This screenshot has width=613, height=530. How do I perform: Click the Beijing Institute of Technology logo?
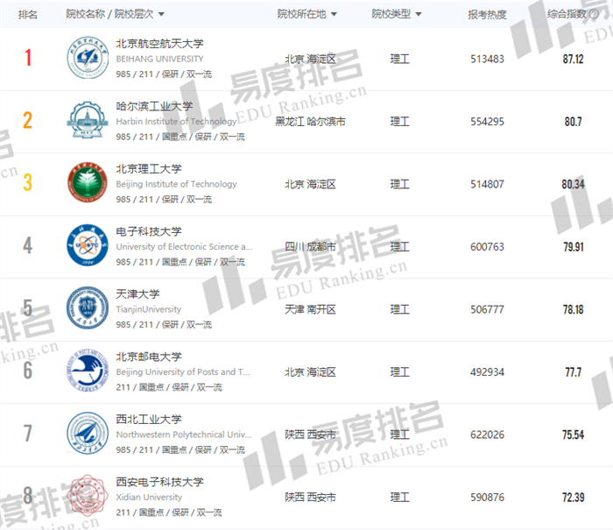(x=88, y=183)
